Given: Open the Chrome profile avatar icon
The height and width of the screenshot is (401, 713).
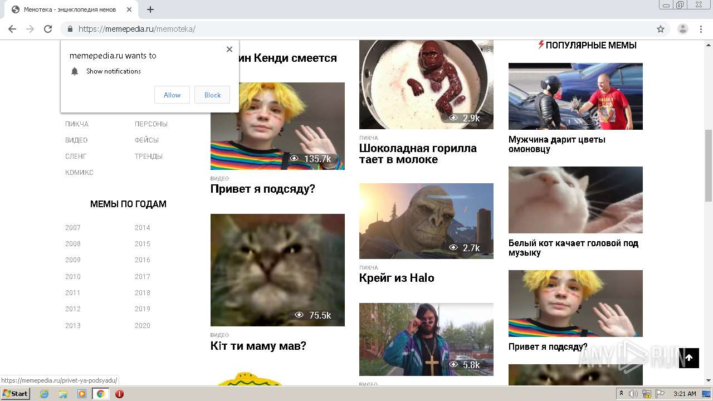Looking at the screenshot, I should click(x=682, y=29).
